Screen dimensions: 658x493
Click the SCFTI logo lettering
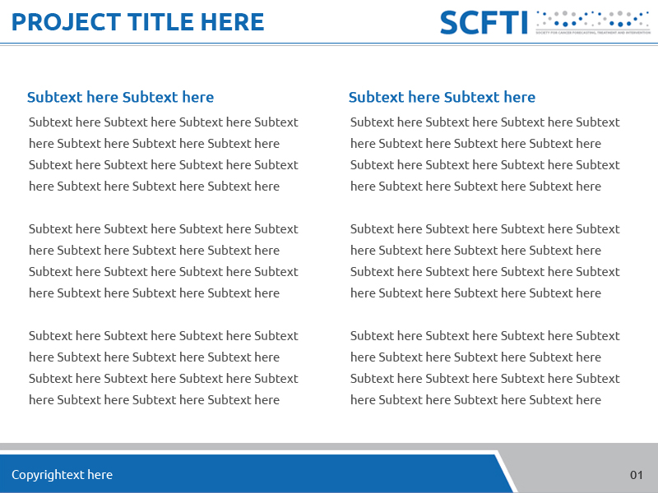(484, 22)
